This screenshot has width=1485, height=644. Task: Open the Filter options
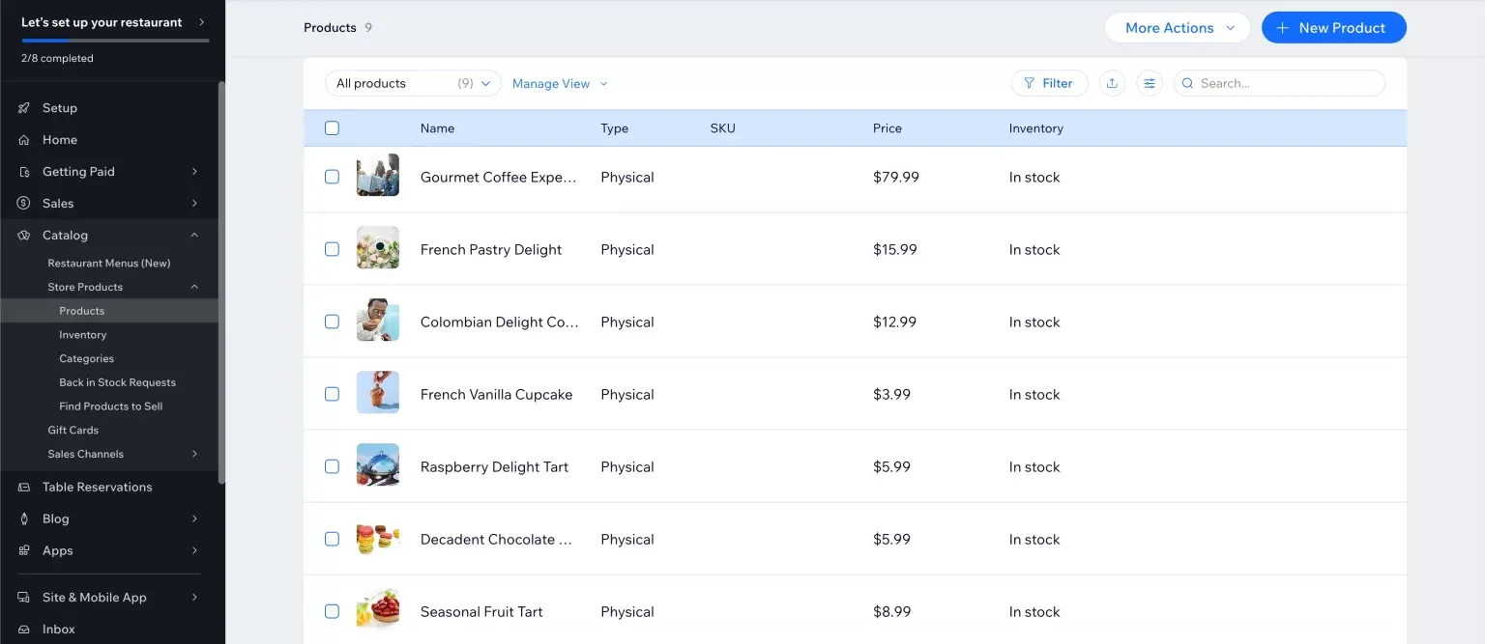point(1049,83)
